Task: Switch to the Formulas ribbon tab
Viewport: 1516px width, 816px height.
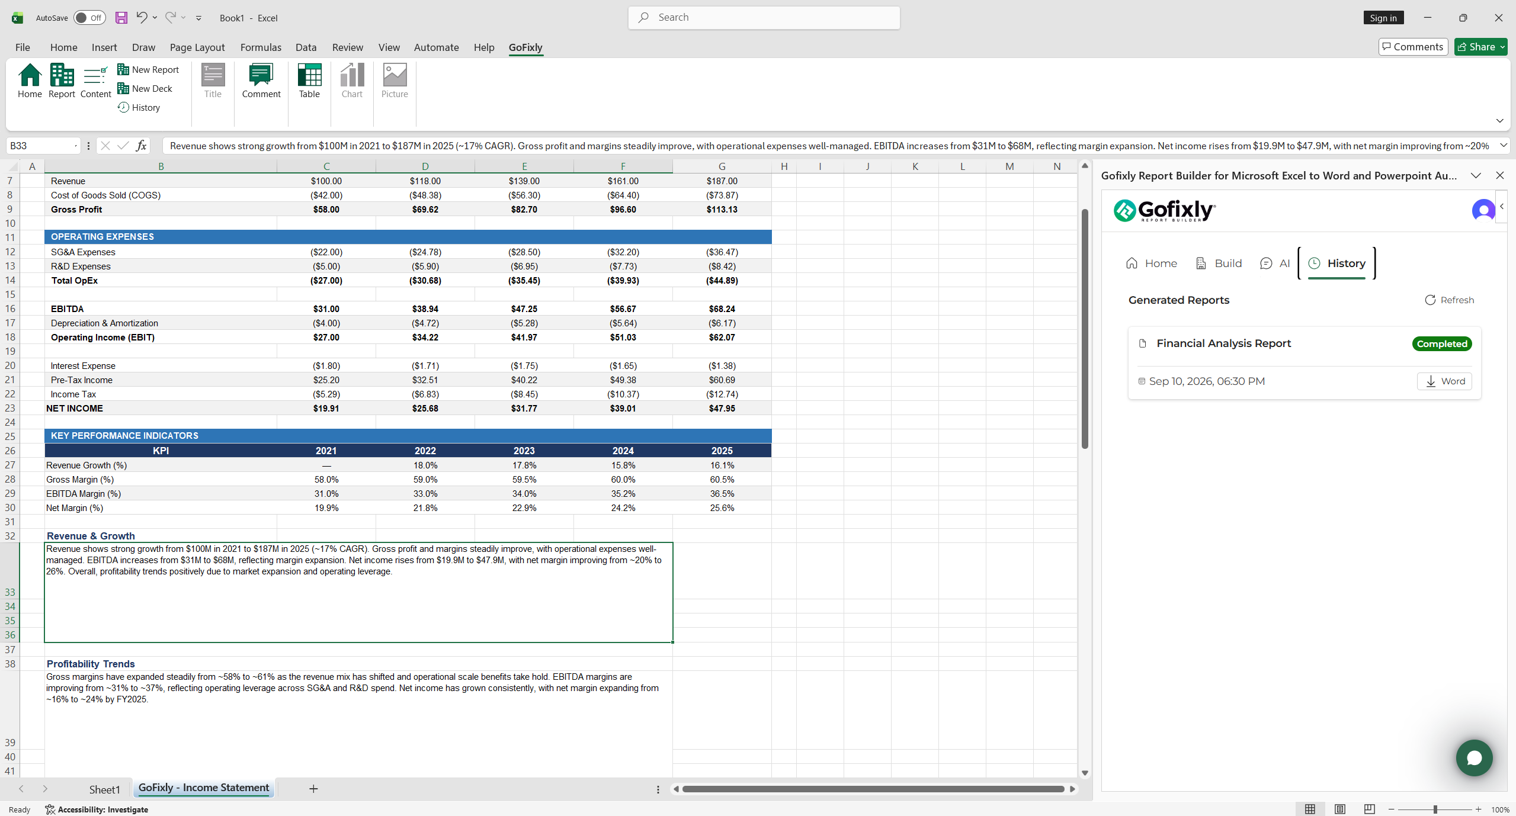Action: tap(261, 47)
